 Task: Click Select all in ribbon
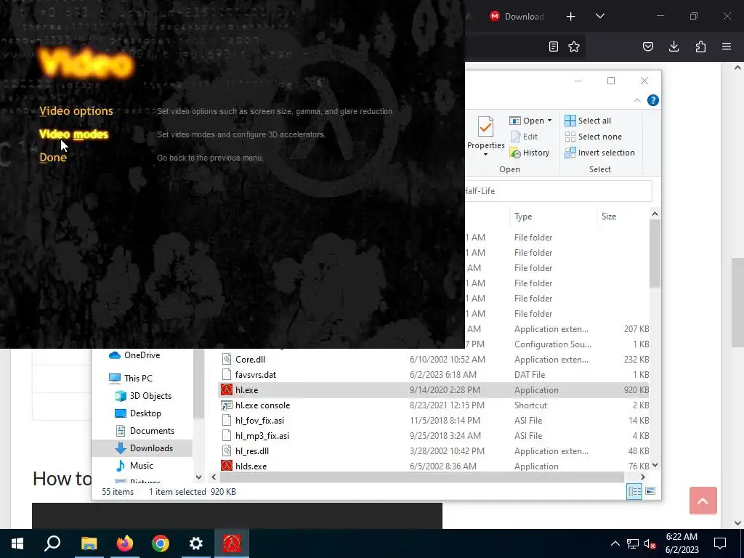point(588,121)
